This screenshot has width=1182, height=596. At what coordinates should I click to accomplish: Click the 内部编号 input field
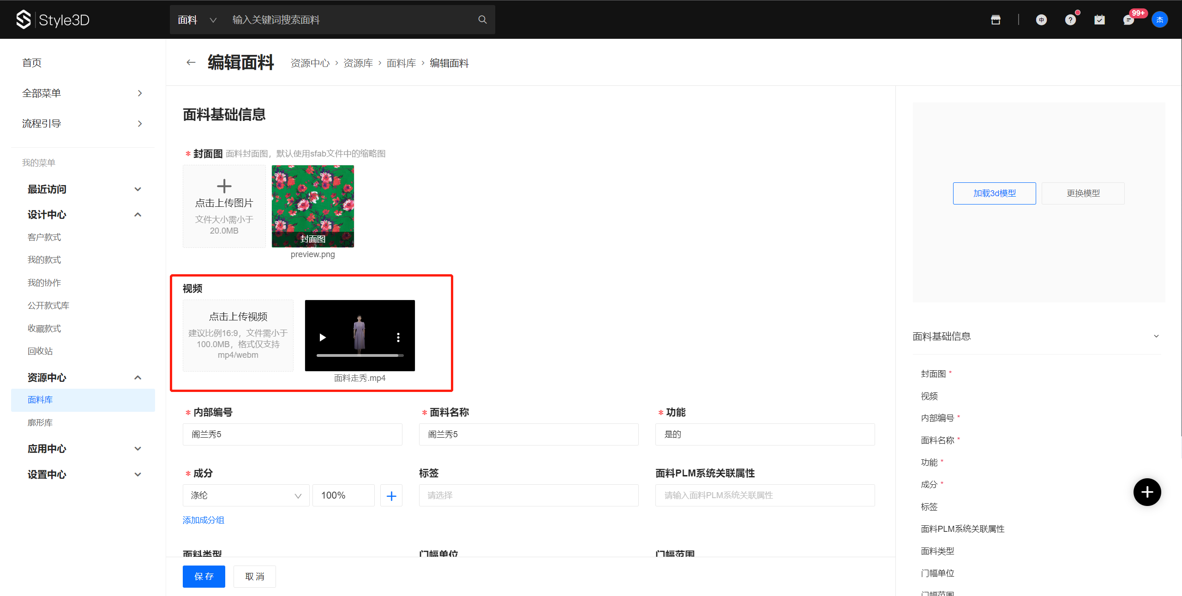(x=293, y=434)
